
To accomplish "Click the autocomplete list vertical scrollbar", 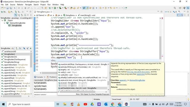I will click(x=108, y=83).
